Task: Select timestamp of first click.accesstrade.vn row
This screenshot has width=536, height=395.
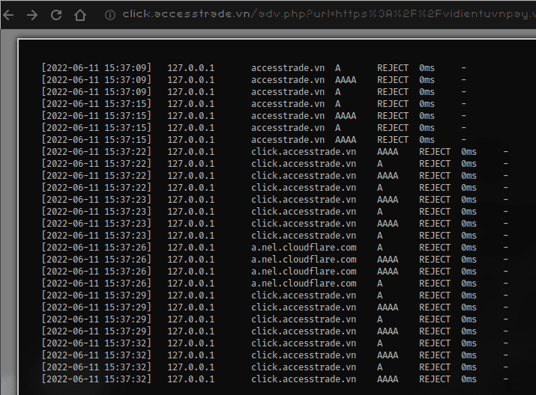Action: [97, 151]
